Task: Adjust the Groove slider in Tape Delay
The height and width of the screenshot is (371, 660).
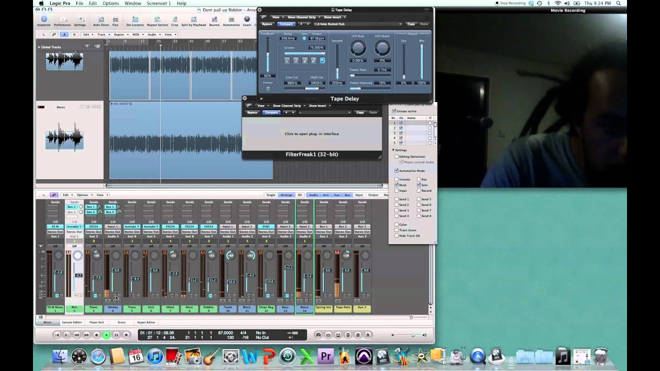Action: pos(304,53)
